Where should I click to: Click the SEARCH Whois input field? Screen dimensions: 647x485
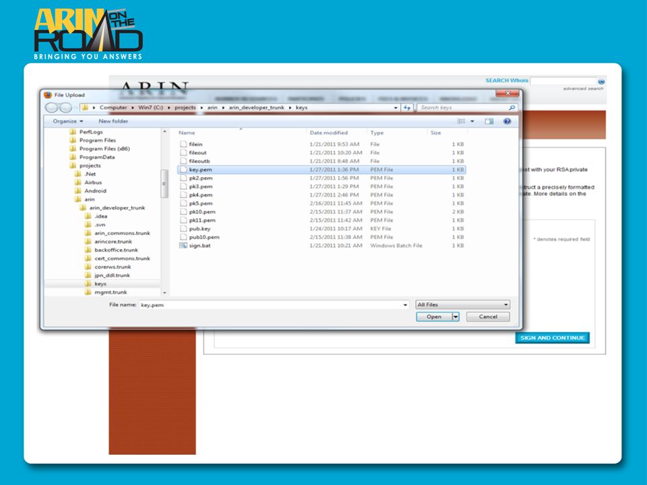point(563,81)
